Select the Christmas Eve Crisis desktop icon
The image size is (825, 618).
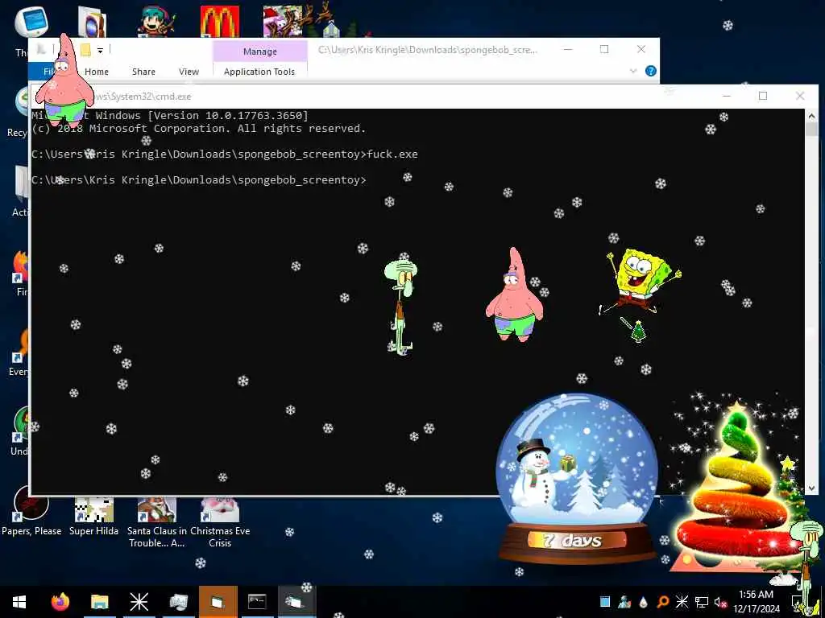point(220,521)
